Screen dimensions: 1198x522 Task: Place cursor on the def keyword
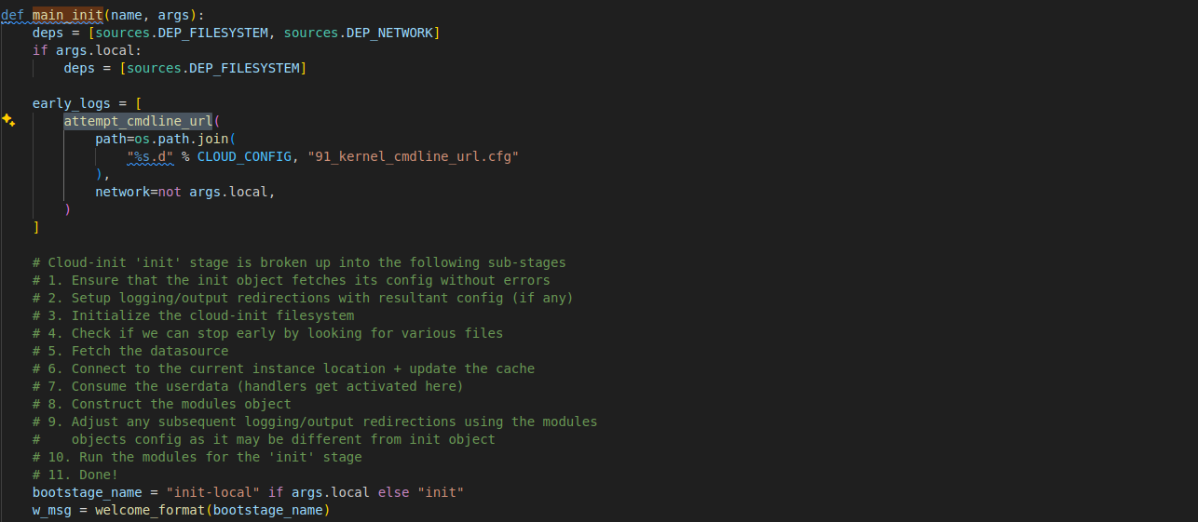tap(12, 15)
